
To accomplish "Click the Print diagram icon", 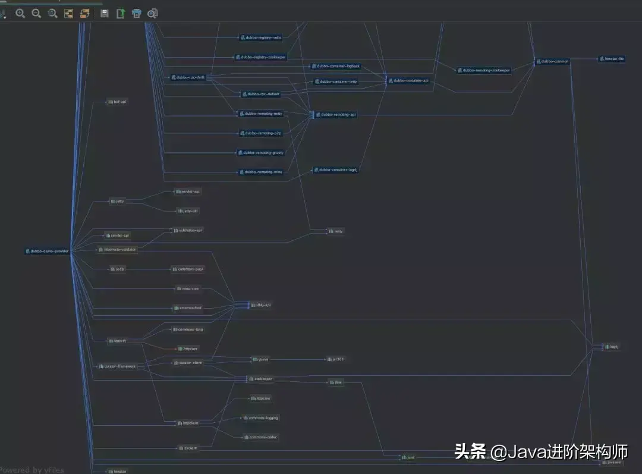I will point(136,14).
